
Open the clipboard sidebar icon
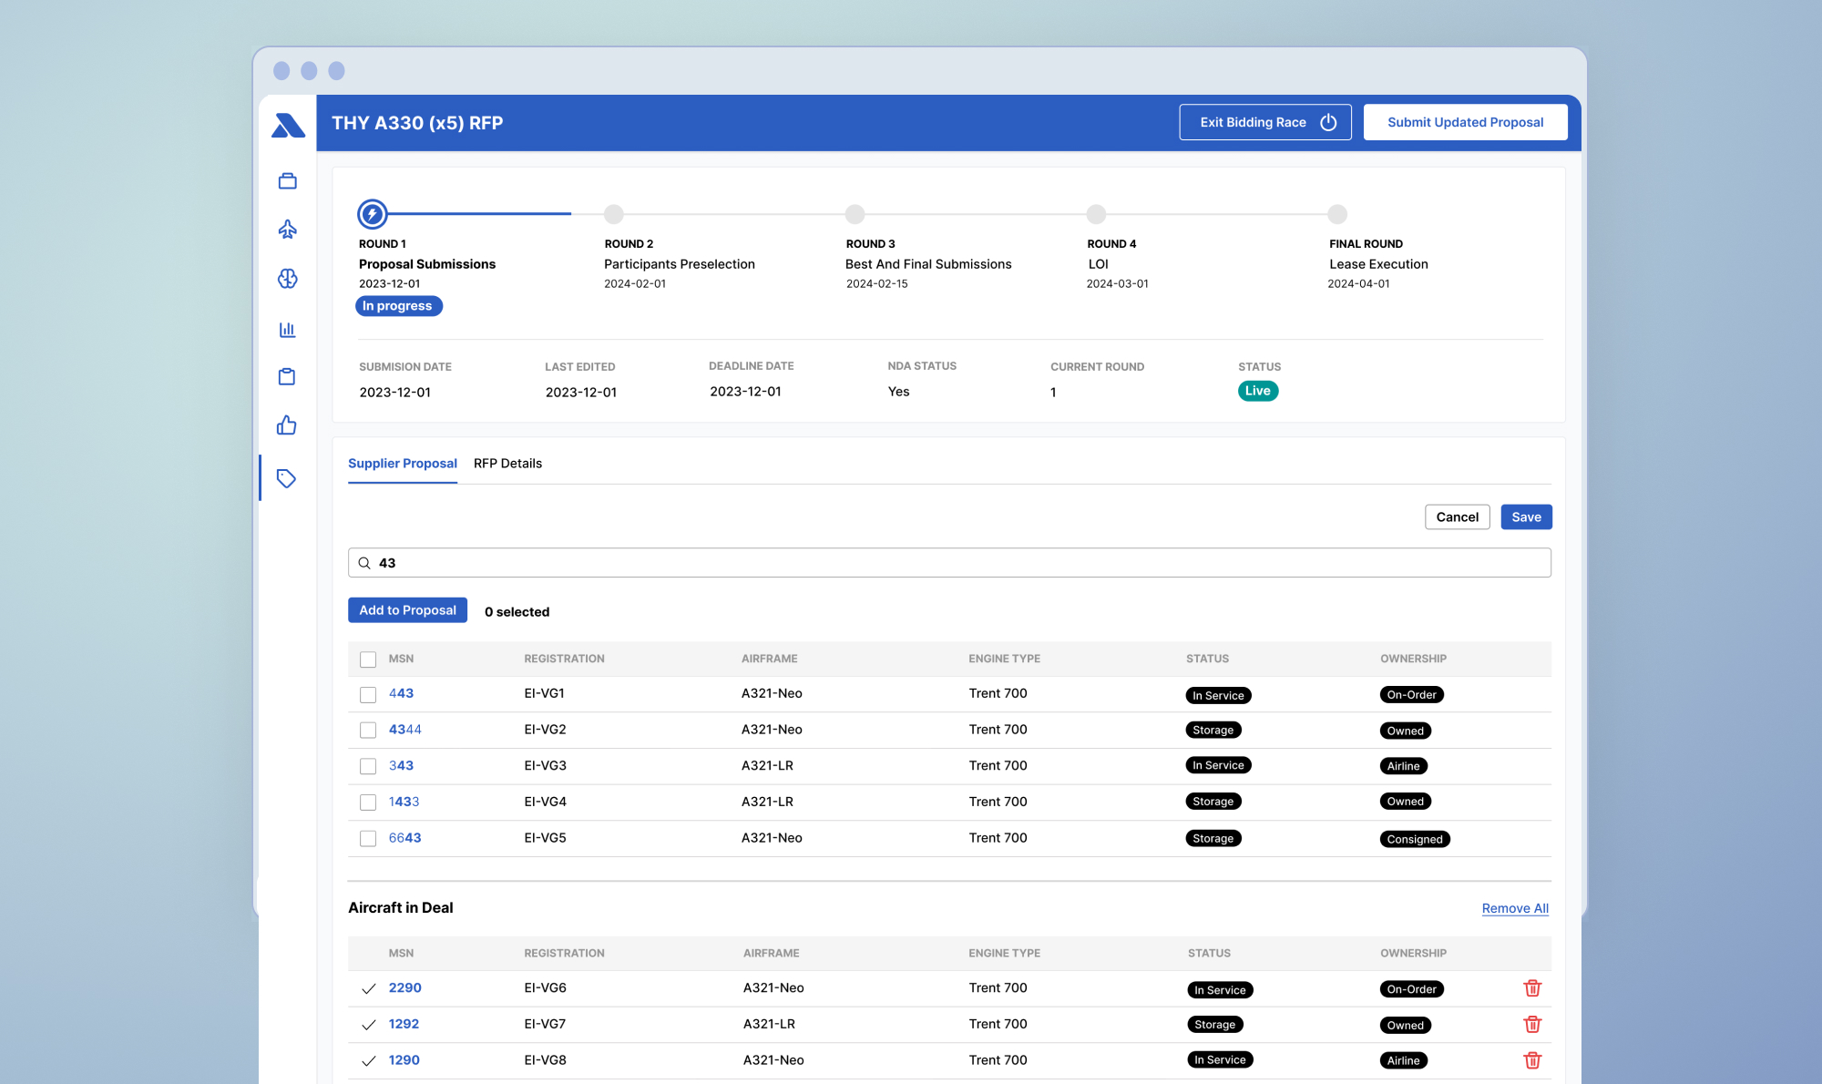point(287,376)
